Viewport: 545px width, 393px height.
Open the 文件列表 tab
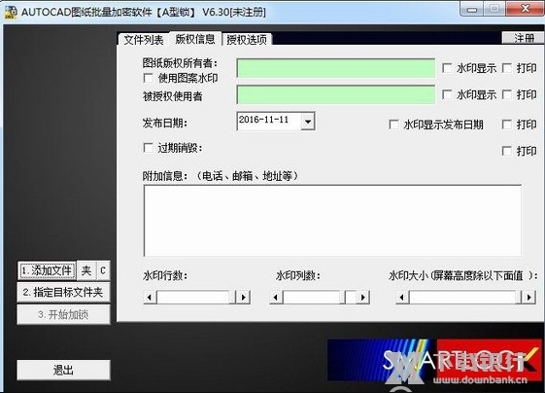click(x=143, y=40)
